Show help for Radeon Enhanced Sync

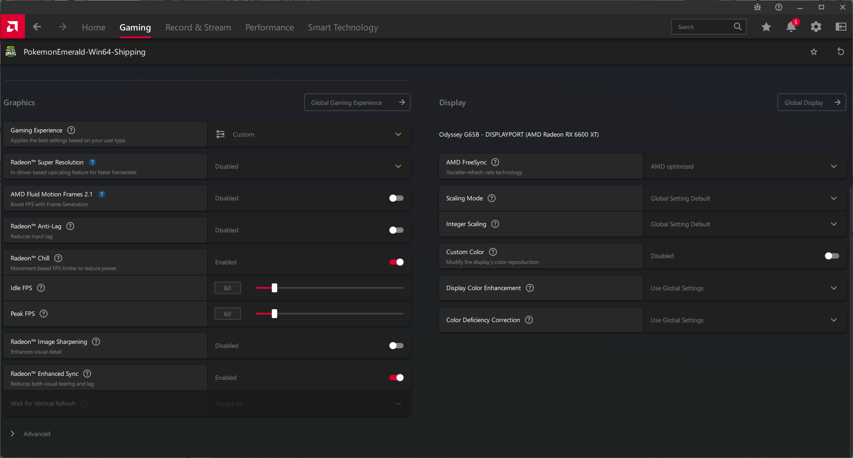87,374
